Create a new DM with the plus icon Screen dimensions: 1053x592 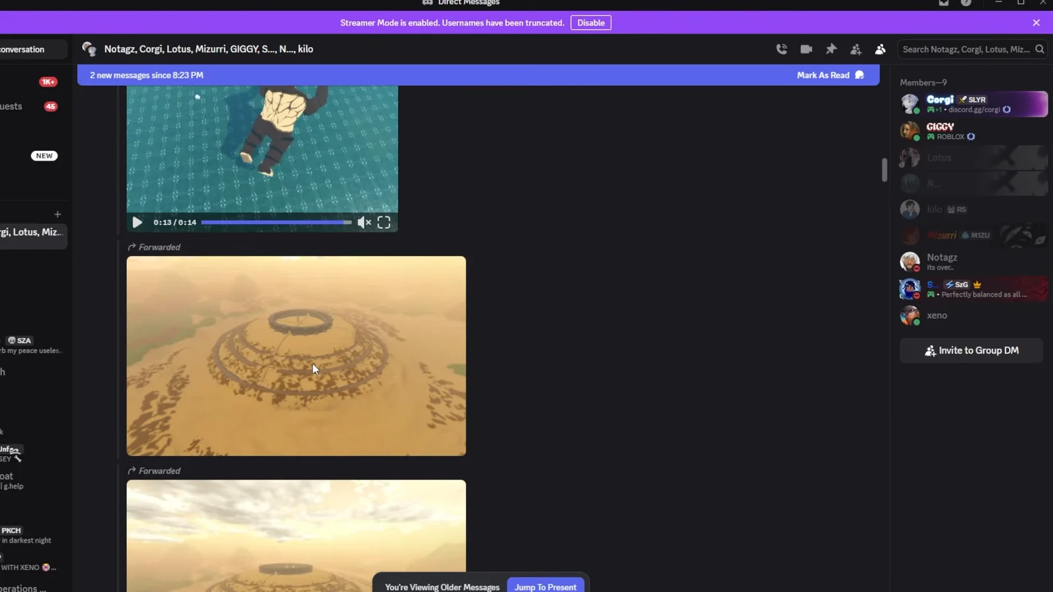tap(57, 214)
